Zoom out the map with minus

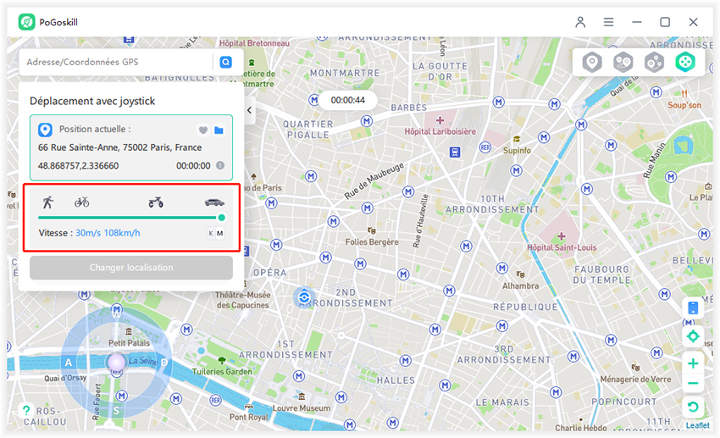pos(693,384)
